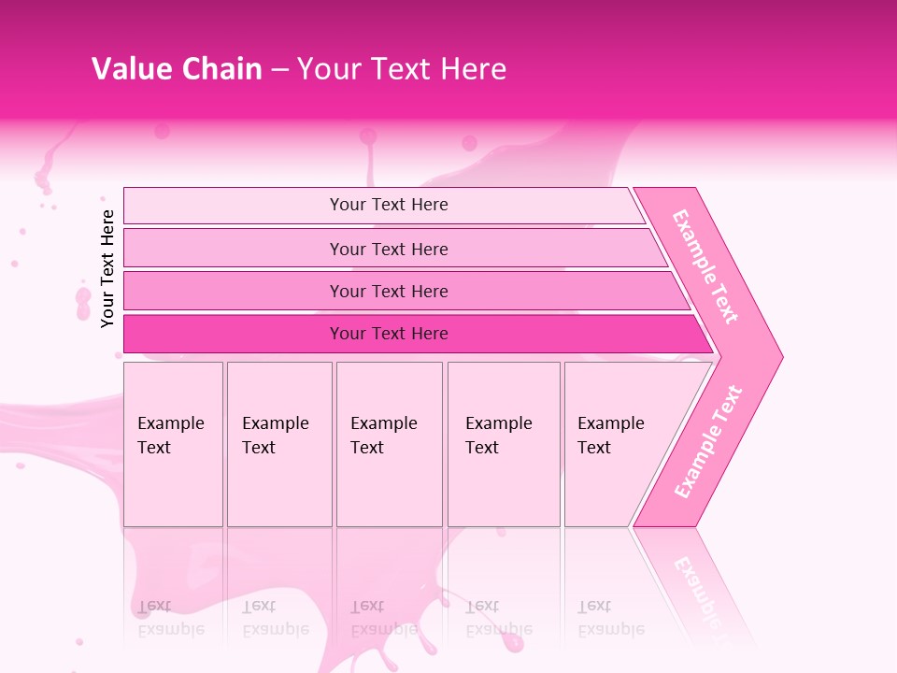Select the vertical rotated "Your Text Here" label
The width and height of the screenshot is (897, 673).
107,268
